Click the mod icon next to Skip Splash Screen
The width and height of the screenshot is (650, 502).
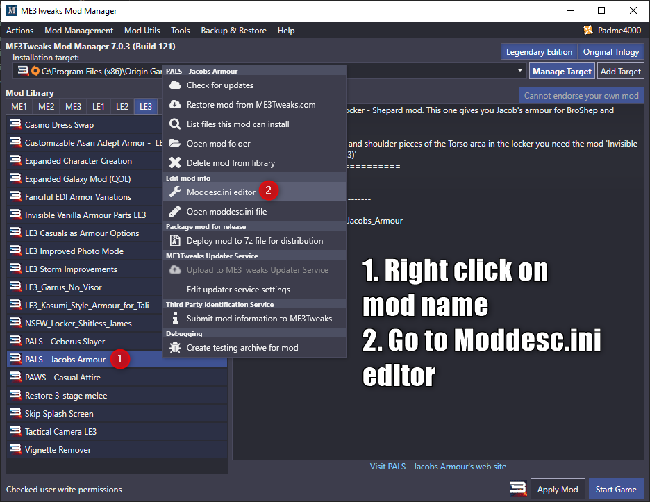16,413
